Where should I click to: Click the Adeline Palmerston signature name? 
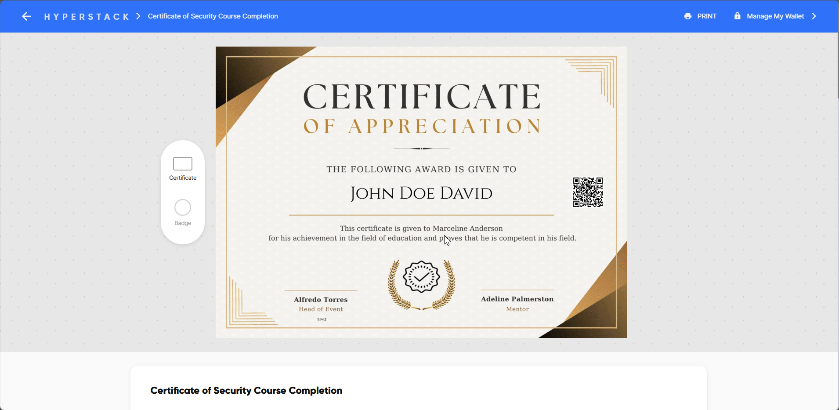(x=517, y=299)
